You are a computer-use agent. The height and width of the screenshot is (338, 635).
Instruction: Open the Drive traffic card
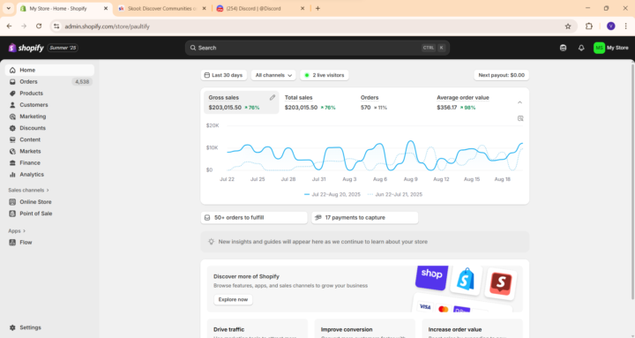coord(258,328)
